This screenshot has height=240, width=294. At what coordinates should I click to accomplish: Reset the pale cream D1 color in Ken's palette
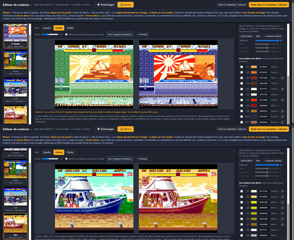click(283, 191)
